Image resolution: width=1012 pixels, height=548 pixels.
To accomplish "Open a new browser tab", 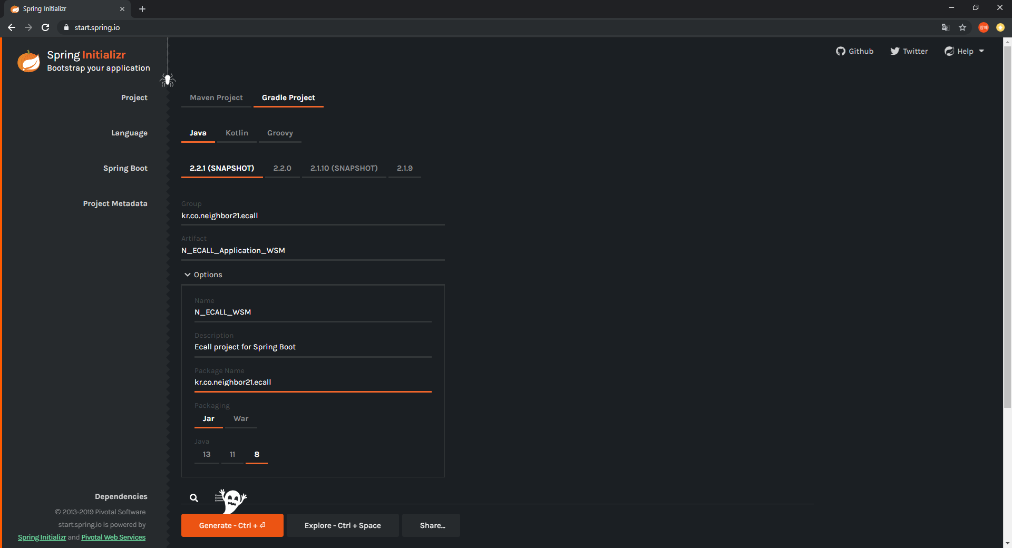I will tap(142, 9).
